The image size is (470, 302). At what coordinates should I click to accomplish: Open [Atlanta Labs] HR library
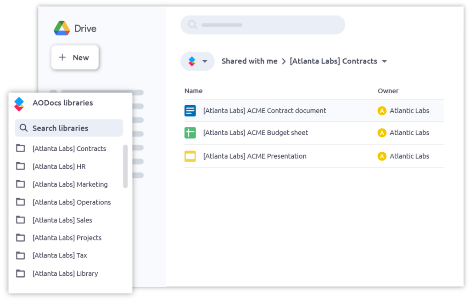tap(59, 166)
